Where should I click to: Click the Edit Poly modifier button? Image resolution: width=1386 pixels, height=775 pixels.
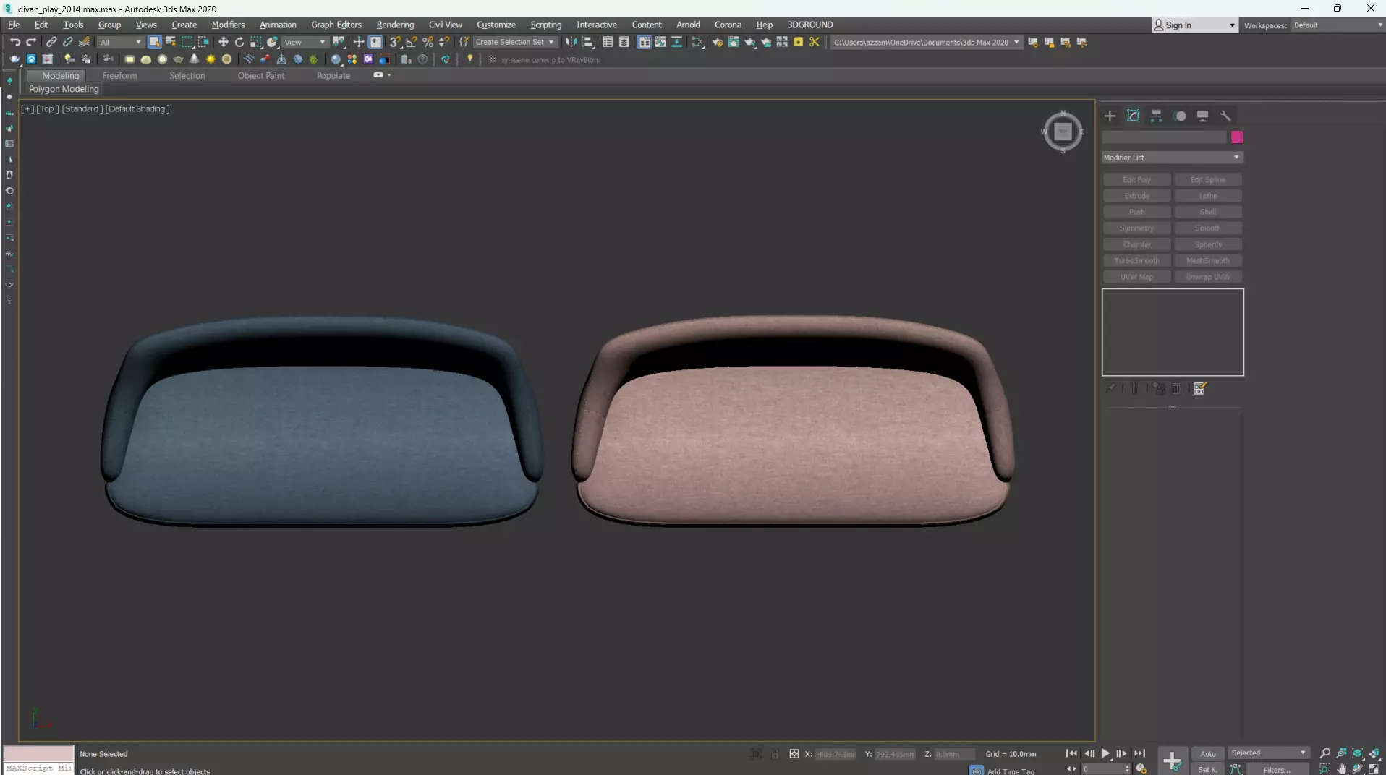pos(1136,179)
